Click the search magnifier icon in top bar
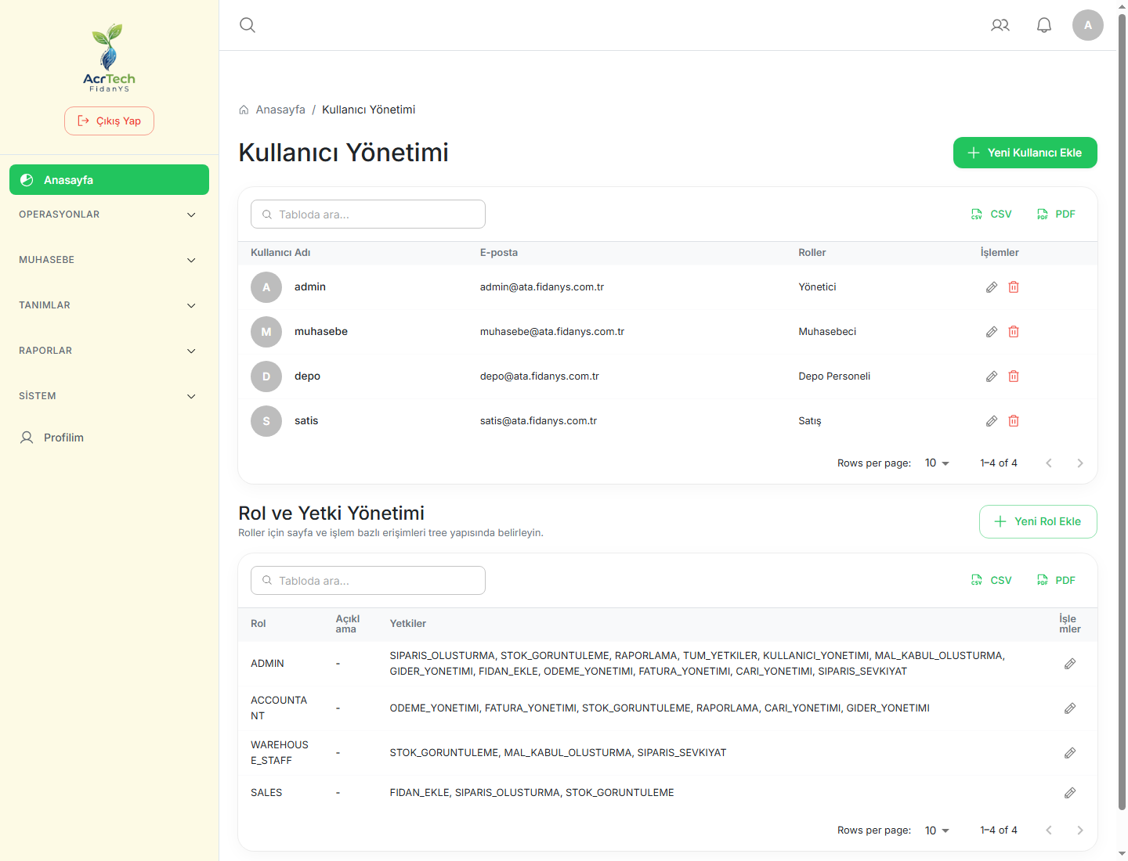Image resolution: width=1128 pixels, height=861 pixels. point(248,25)
